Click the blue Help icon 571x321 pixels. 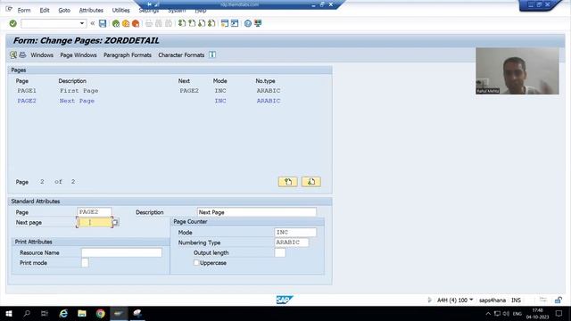tap(248, 24)
